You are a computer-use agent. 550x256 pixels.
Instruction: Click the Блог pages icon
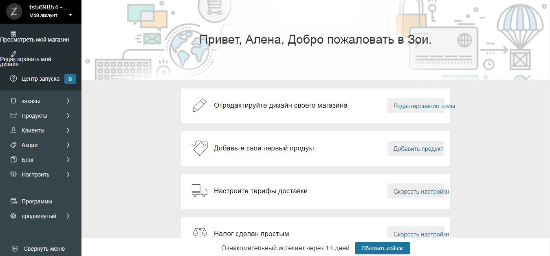pos(13,160)
